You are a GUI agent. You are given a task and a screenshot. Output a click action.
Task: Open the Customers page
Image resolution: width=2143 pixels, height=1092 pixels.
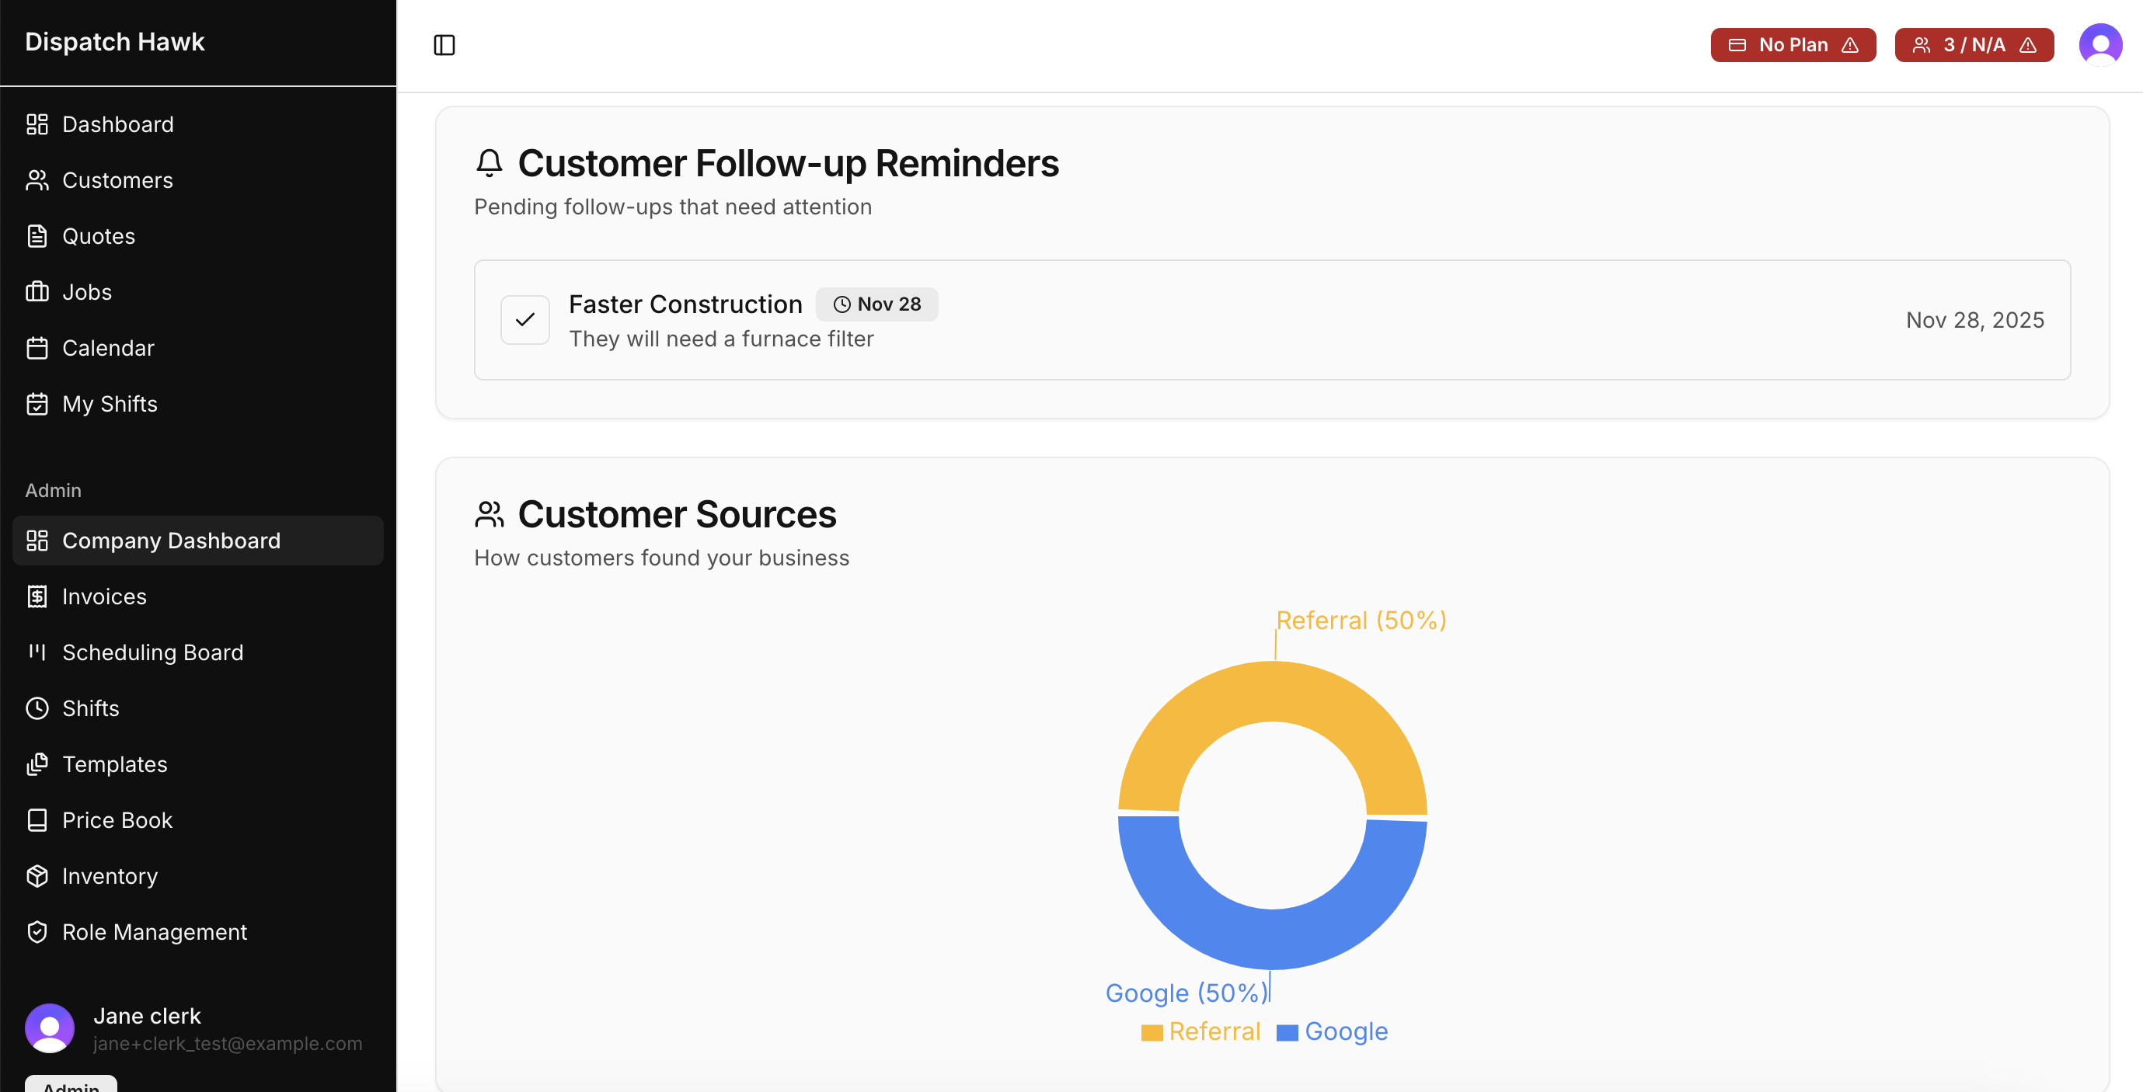click(117, 180)
